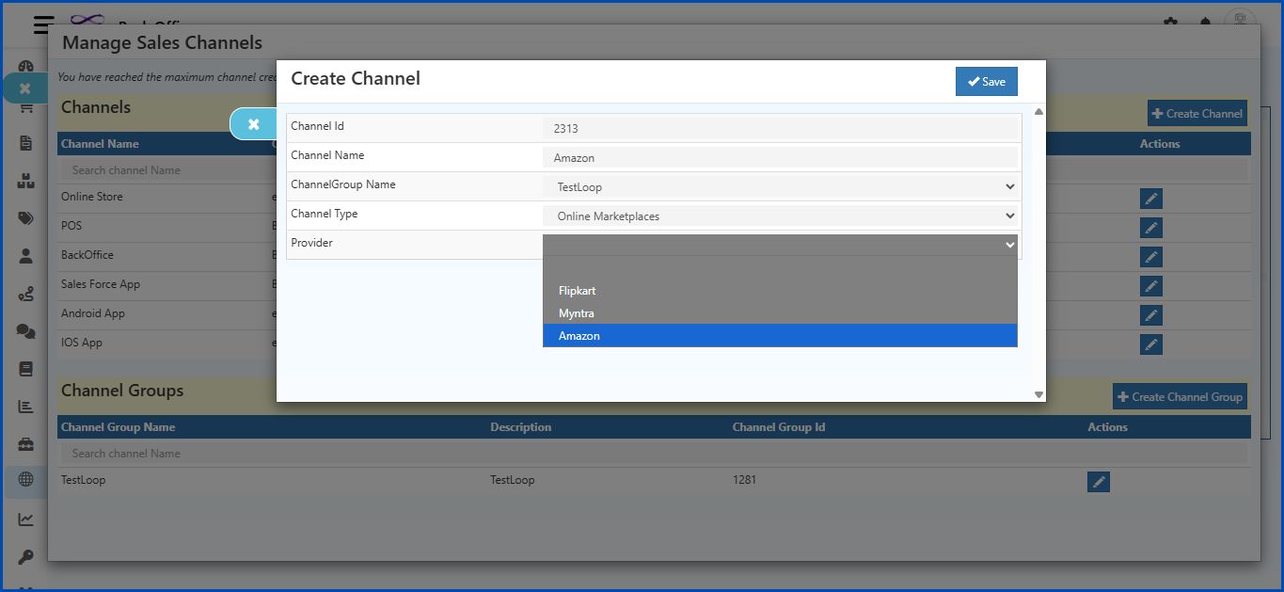1284x592 pixels.
Task: Click the Create Channel button
Action: pyautogui.click(x=1197, y=113)
